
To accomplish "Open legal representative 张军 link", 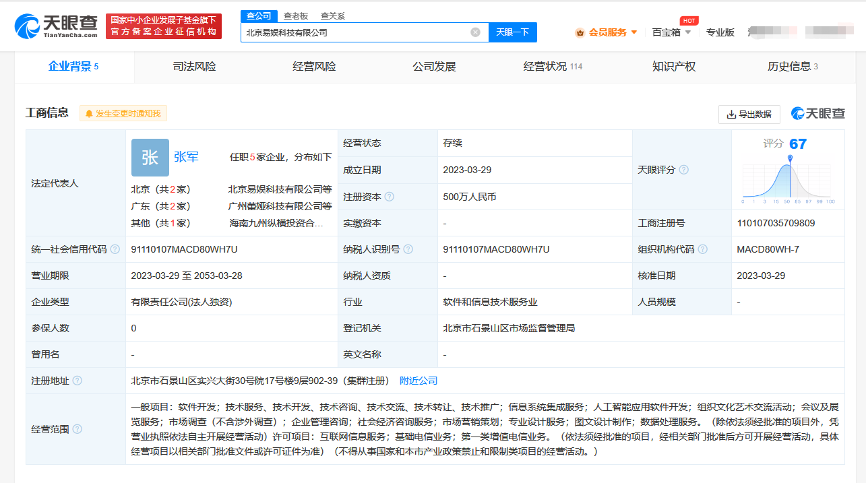I will click(186, 157).
